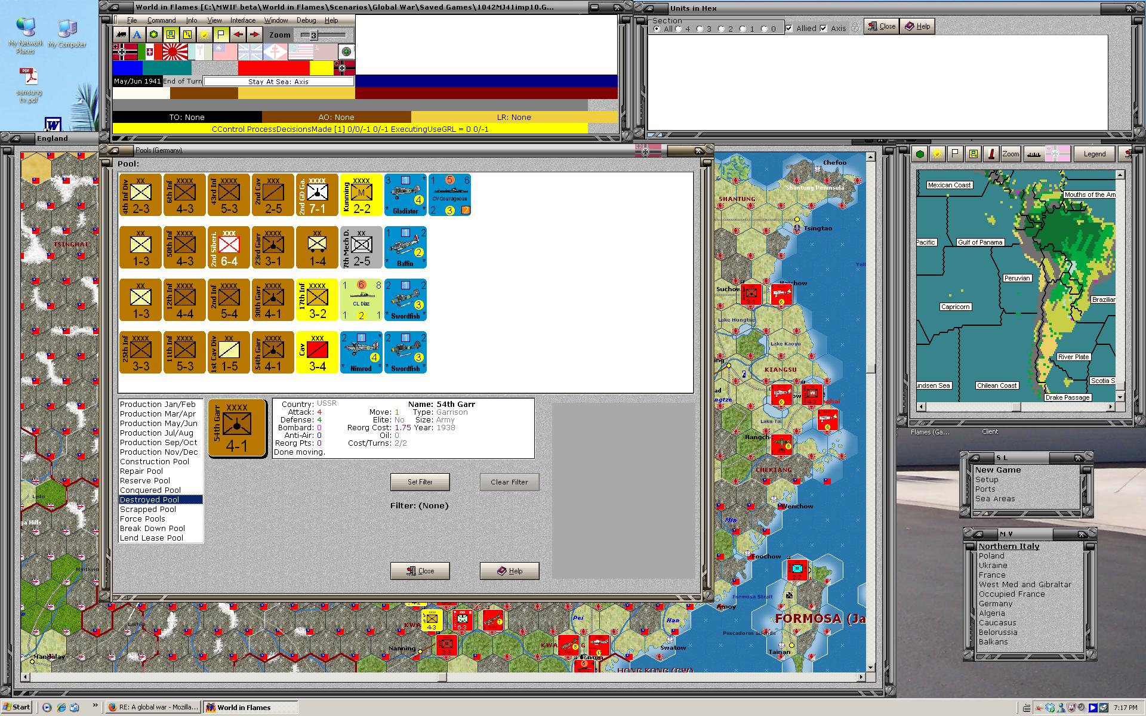Open Legend in minimap toolbar
Image resolution: width=1146 pixels, height=716 pixels.
click(1095, 154)
